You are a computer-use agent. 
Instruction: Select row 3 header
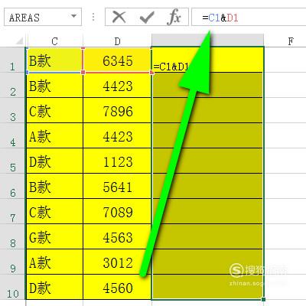click(12, 110)
